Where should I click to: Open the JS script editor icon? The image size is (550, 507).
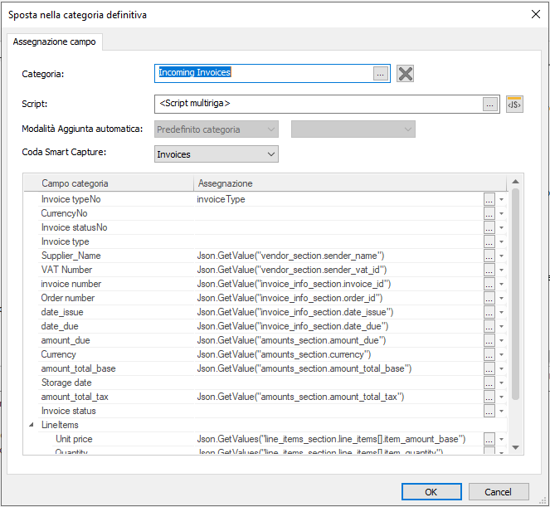tap(514, 104)
